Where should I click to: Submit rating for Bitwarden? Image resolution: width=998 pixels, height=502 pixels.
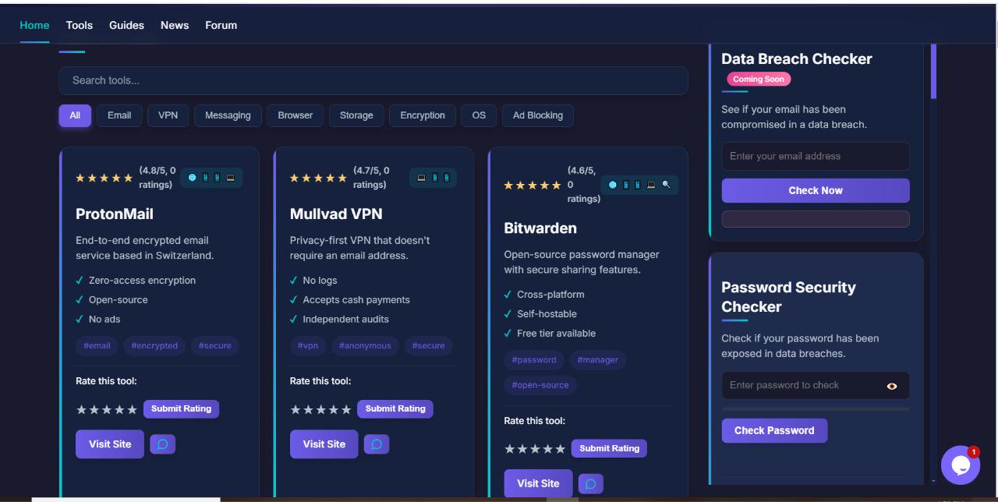609,448
